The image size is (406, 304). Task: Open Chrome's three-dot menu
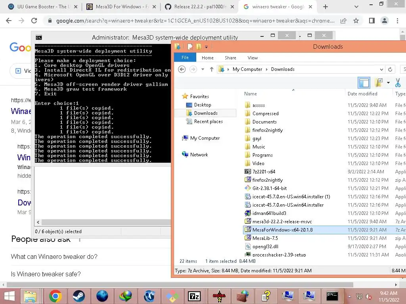point(397,21)
